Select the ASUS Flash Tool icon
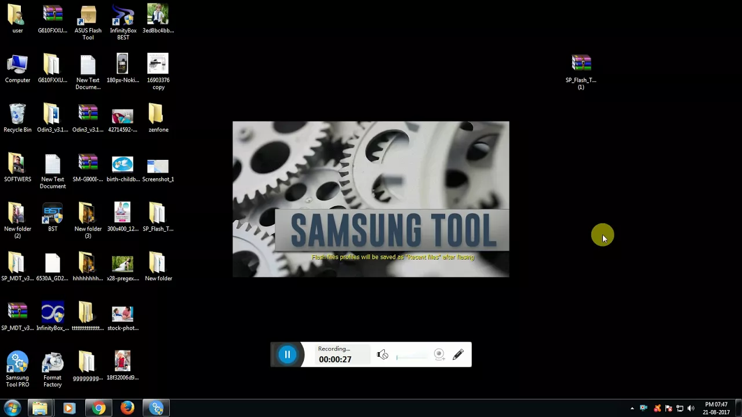Image resolution: width=742 pixels, height=417 pixels. tap(88, 23)
